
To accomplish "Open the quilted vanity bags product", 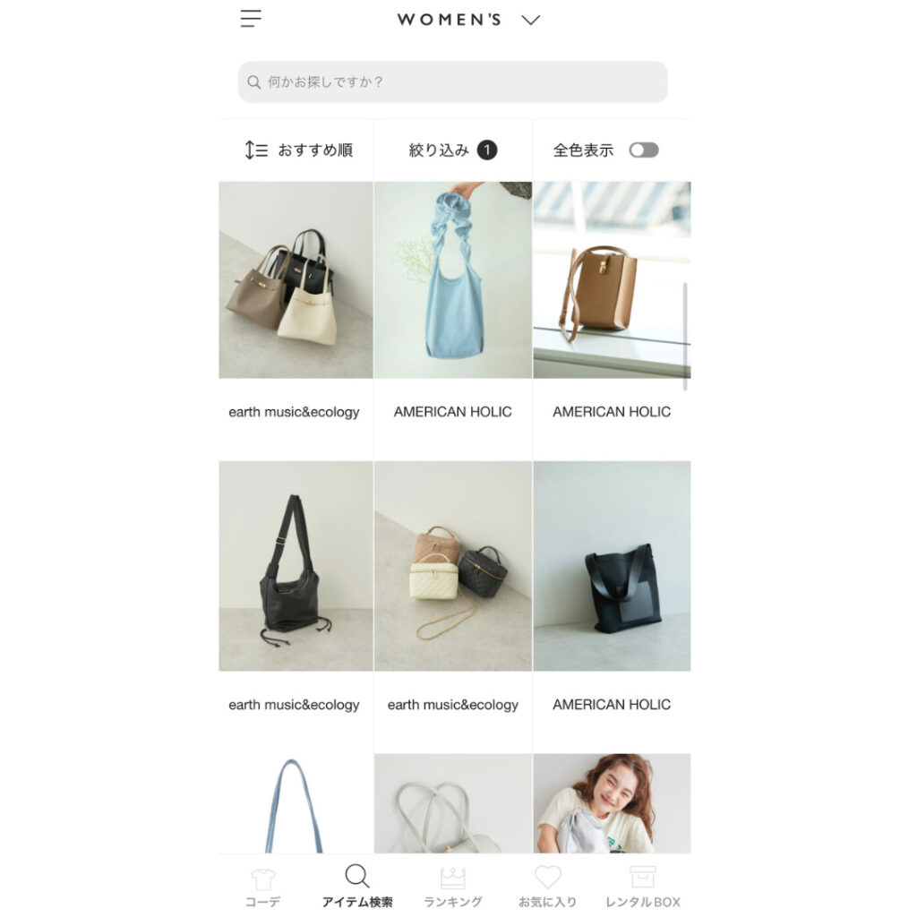I will tap(453, 566).
